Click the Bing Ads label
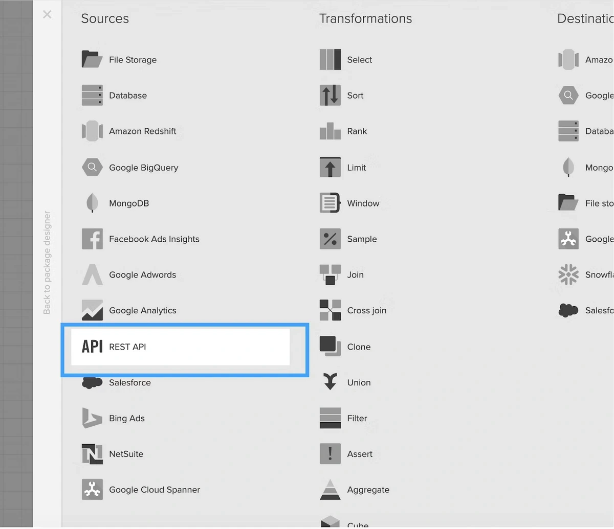 click(x=127, y=419)
